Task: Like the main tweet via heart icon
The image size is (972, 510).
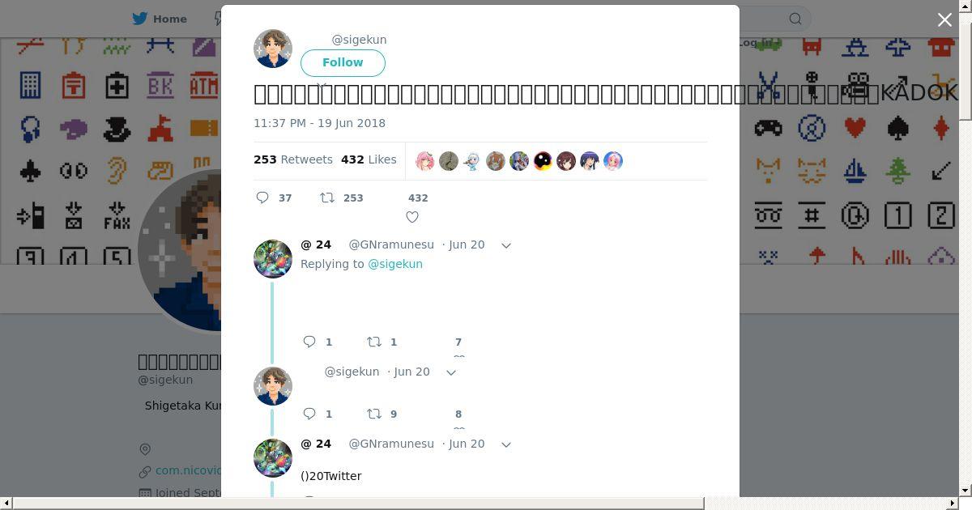Action: tap(412, 217)
